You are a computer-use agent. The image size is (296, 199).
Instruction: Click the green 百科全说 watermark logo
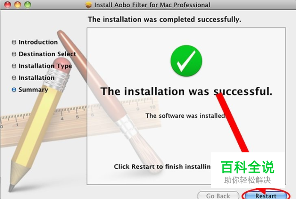click(247, 167)
